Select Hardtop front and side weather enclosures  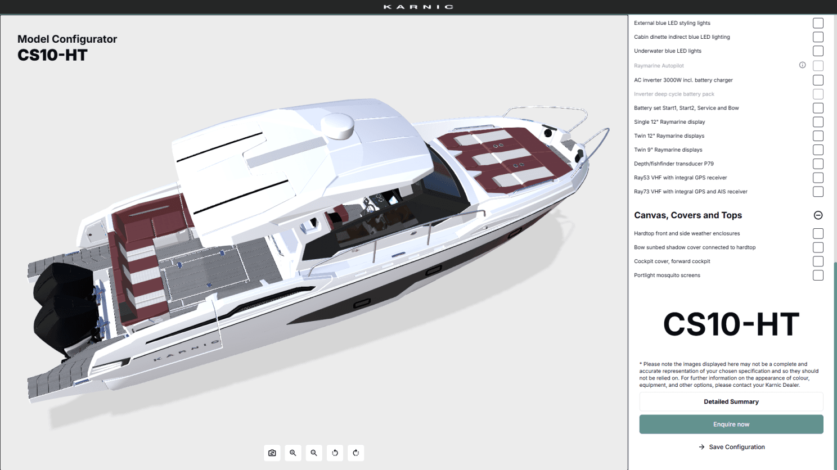[817, 233]
